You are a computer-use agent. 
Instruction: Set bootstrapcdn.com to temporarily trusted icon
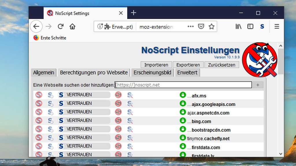coord(50,129)
